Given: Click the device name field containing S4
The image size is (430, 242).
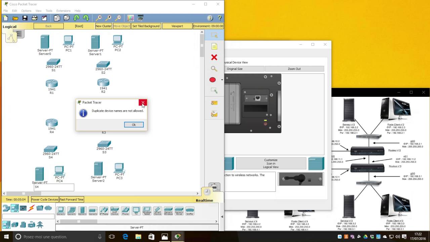Looking at the screenshot, I should (x=54, y=187).
